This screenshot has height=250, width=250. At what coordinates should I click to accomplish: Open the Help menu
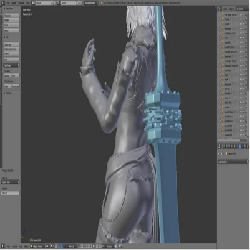(x=28, y=3)
